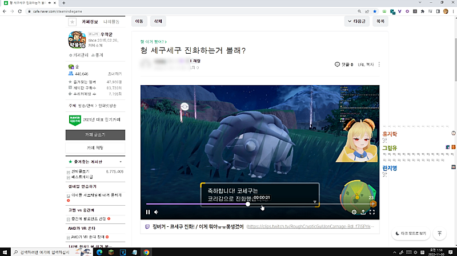Collapse the 즐겨찾는 게시판 dropdown arrow
457x256 pixels.
[x=121, y=162]
